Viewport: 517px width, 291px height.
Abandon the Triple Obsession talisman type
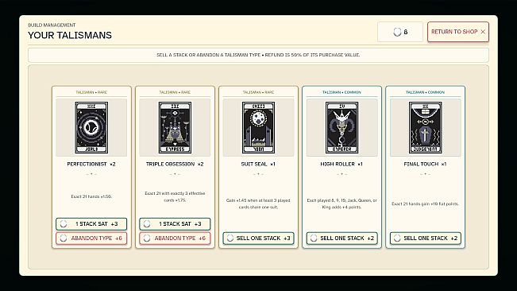coord(175,238)
